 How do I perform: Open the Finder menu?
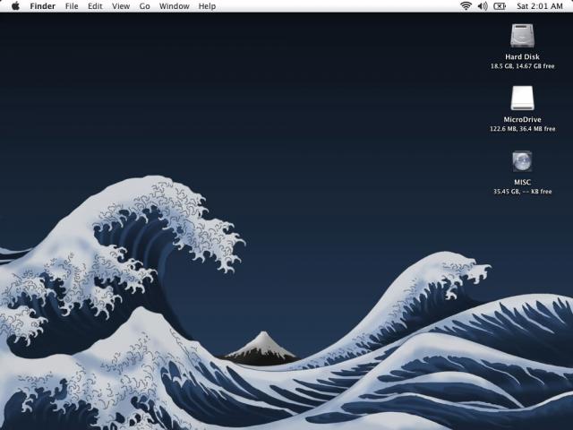43,6
